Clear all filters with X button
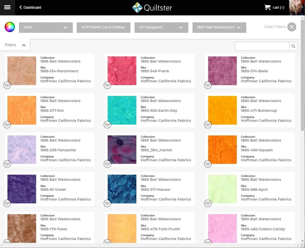The width and height of the screenshot is (305, 248). tap(292, 27)
